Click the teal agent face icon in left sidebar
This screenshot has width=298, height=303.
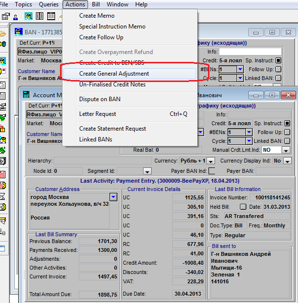coord(3,61)
